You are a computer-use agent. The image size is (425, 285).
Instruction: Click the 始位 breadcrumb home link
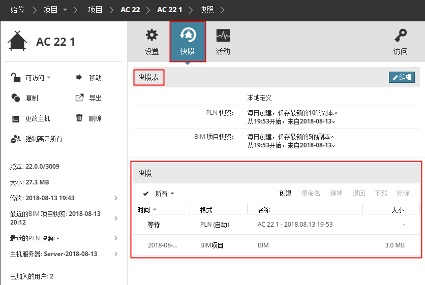[17, 10]
